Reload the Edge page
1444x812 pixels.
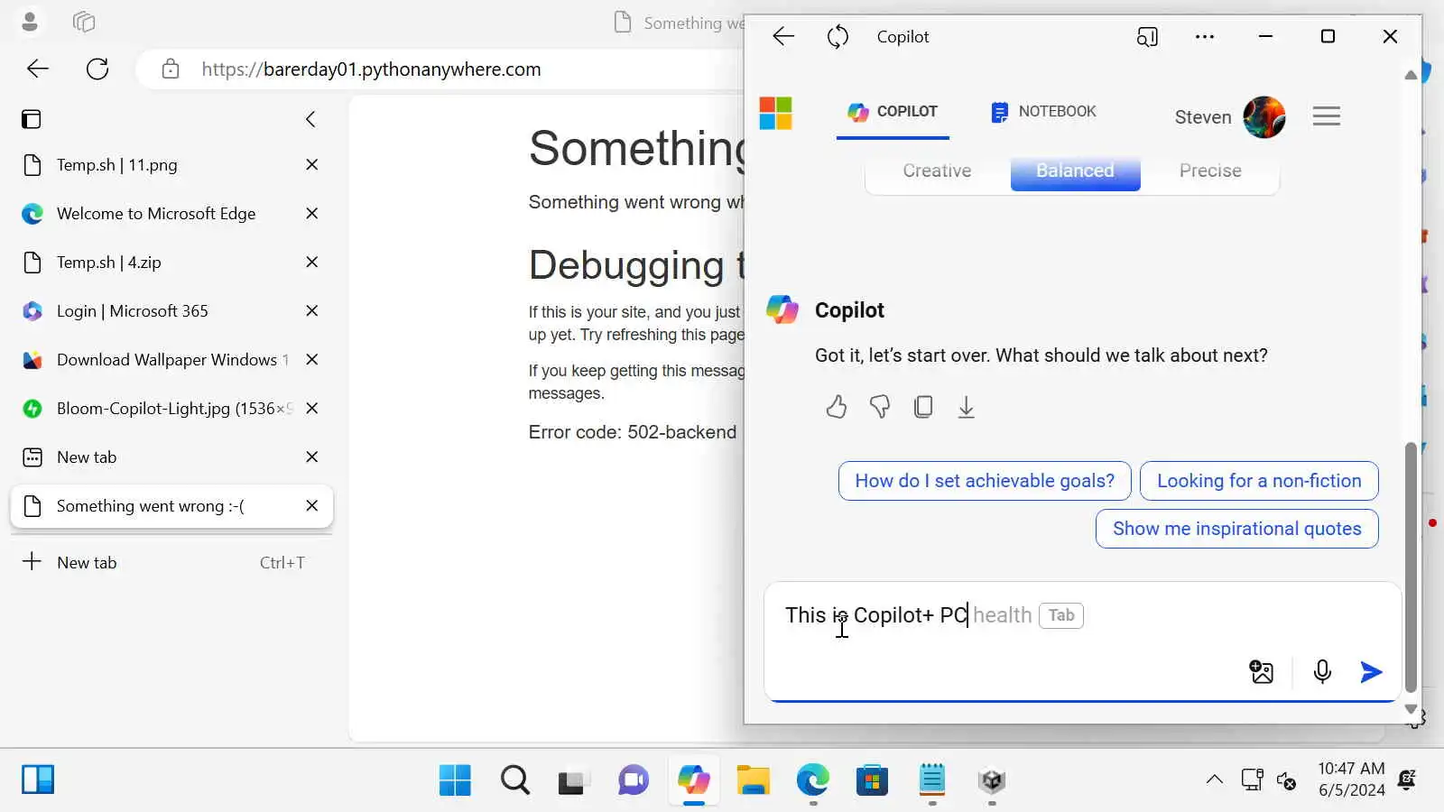click(x=97, y=69)
